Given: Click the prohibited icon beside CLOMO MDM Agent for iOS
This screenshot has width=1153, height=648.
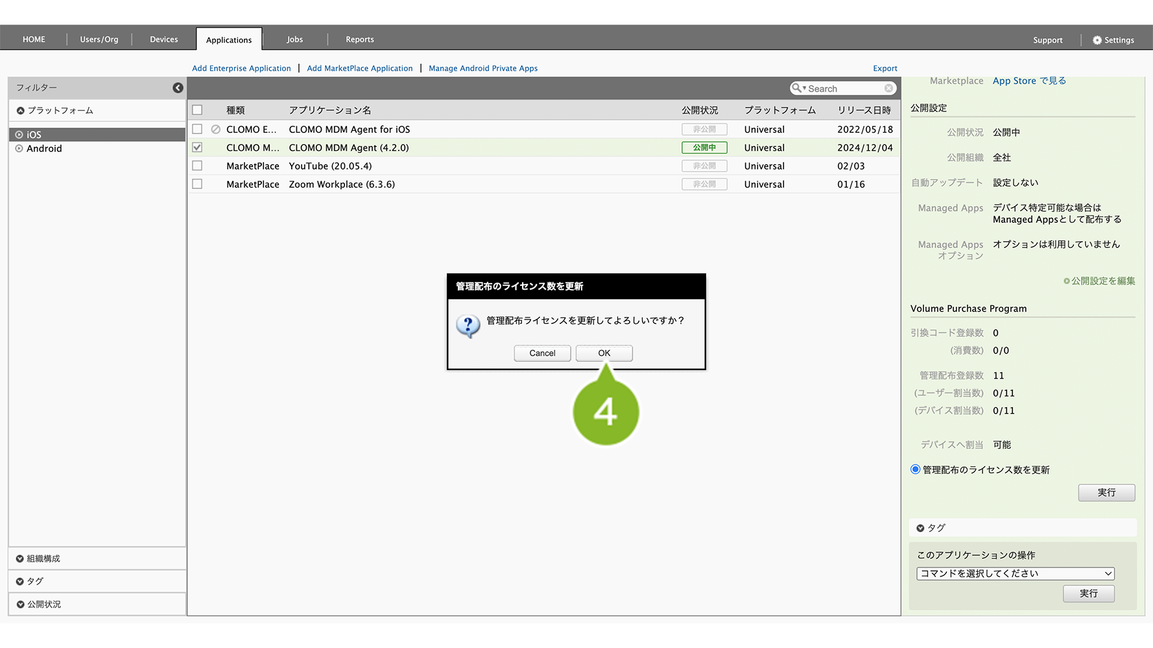Looking at the screenshot, I should coord(216,130).
